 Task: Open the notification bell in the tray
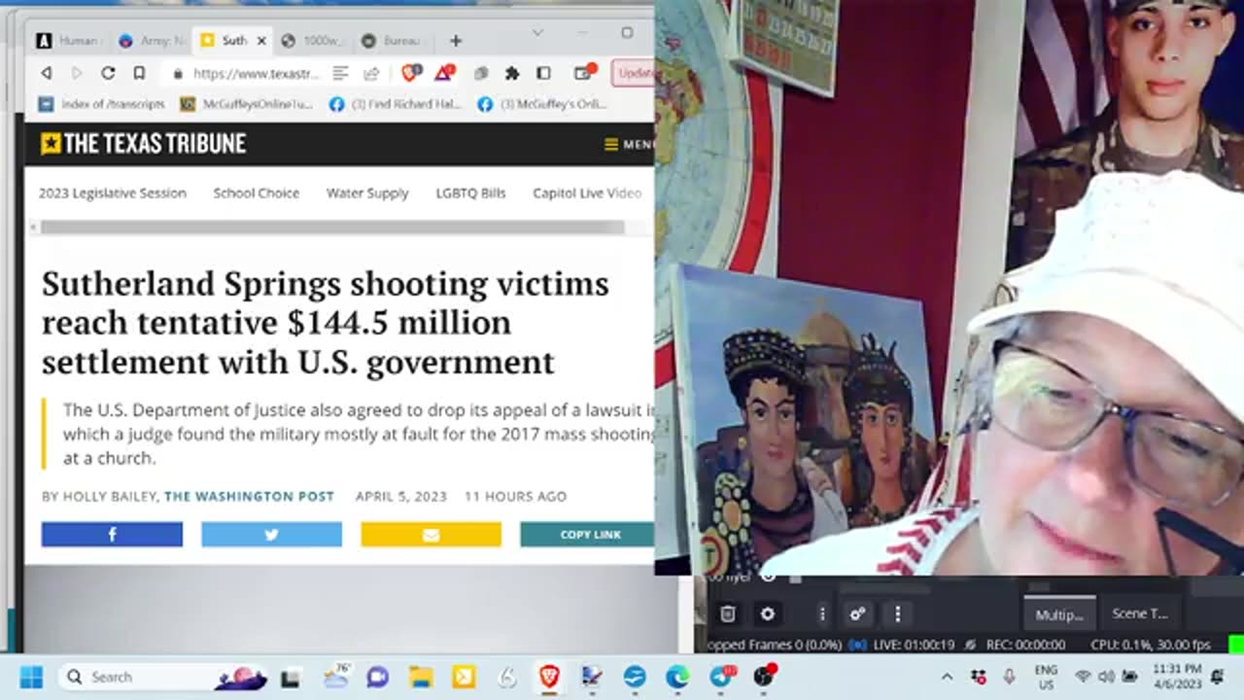(1219, 677)
